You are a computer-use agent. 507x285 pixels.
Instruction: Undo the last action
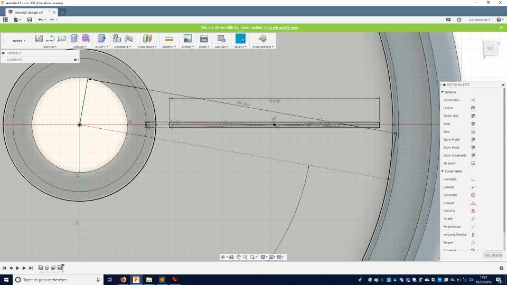click(x=41, y=20)
